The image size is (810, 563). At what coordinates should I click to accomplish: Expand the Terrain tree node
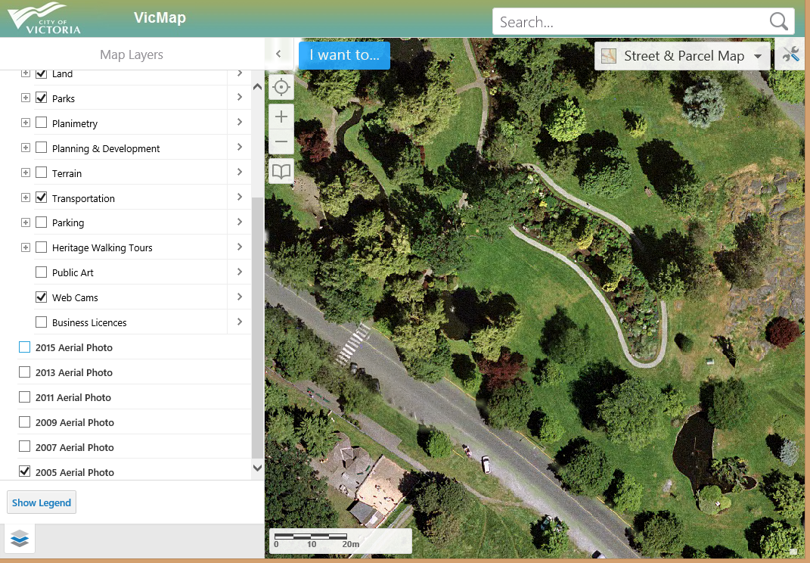(25, 173)
